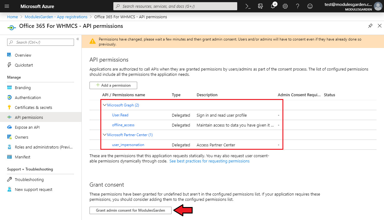
Task: Click the Owners icon
Action: coord(9,137)
